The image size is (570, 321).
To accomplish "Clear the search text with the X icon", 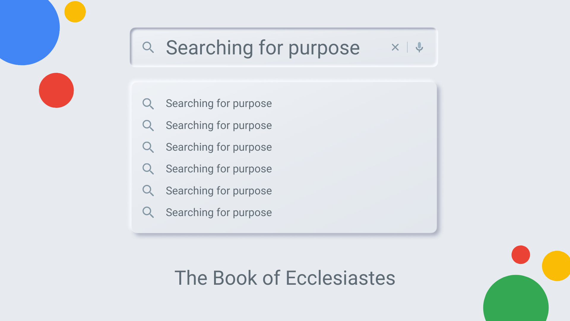I will [395, 47].
